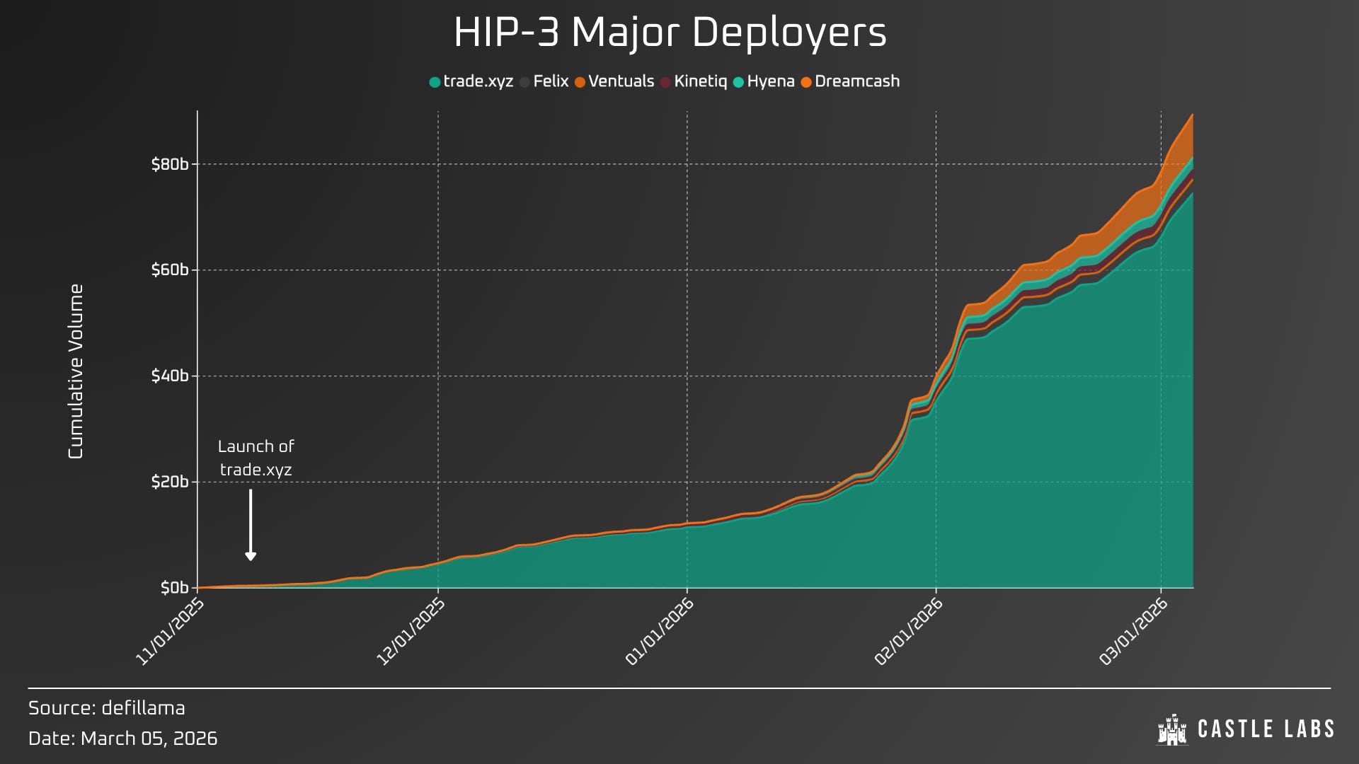Viewport: 1359px width, 764px height.
Task: Toggle the Ventuals legend label
Action: (x=621, y=81)
